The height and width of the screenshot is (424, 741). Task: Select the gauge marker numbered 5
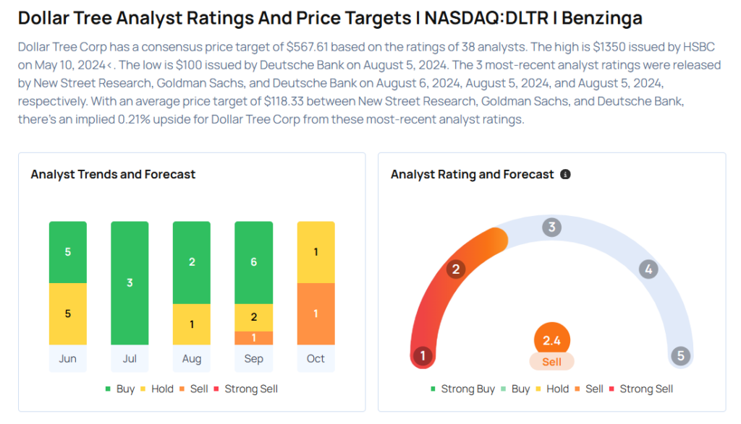coord(680,355)
